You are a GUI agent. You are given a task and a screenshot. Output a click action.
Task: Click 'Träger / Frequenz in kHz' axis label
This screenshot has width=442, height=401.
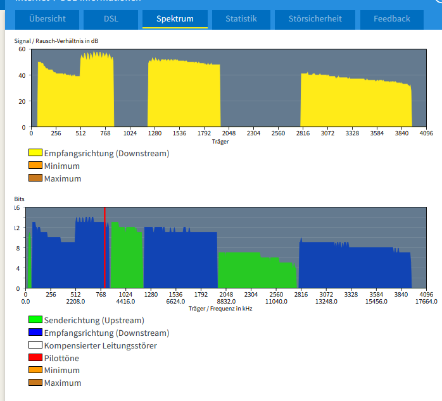(x=220, y=309)
